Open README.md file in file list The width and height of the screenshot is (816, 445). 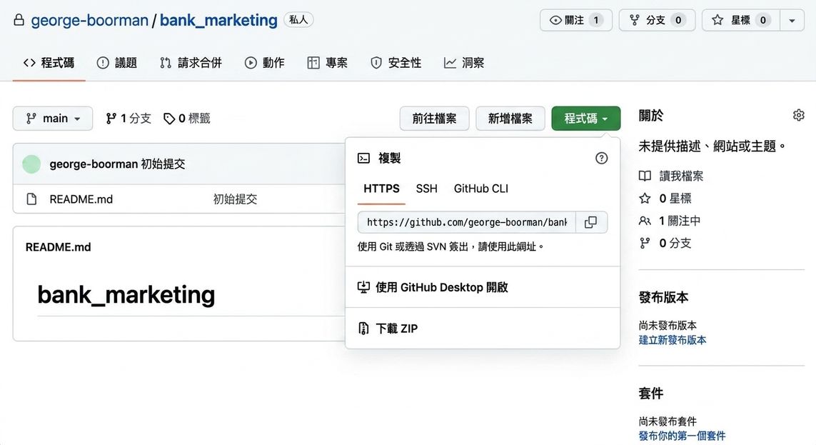click(x=81, y=199)
